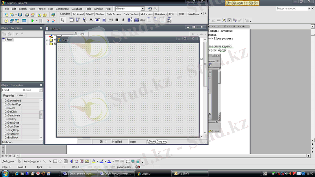Open the Object Inspector Form1 selector dropdown
Image resolution: width=315 pixels, height=177 pixels.
click(x=41, y=90)
